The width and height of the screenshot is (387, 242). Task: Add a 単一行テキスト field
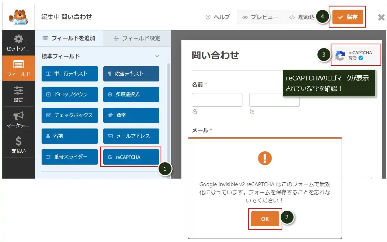pos(70,74)
